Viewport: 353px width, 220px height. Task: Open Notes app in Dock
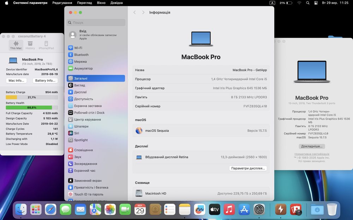pos(185,209)
